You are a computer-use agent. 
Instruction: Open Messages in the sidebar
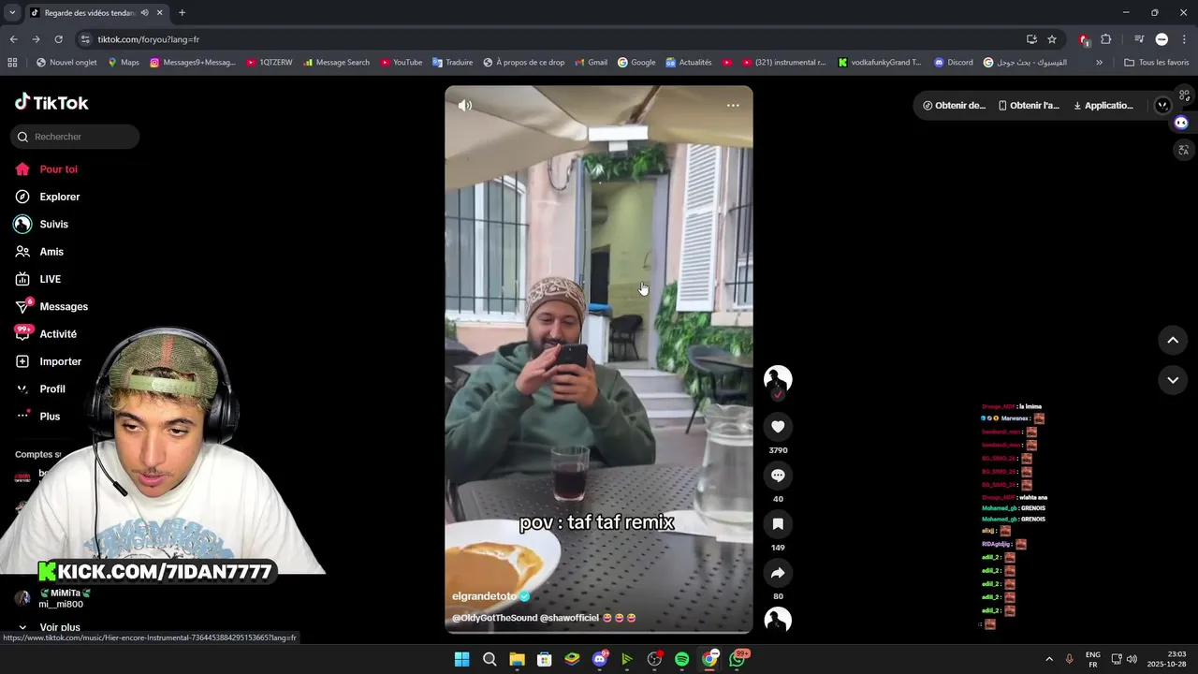coord(51,306)
